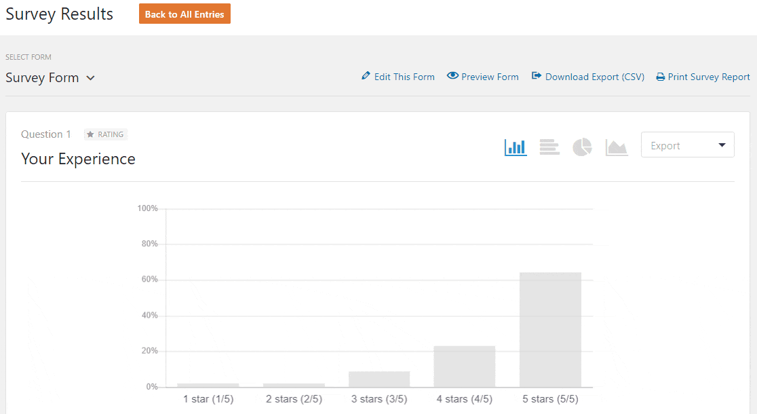Viewport: 757px width, 414px height.
Task: Expand the Survey Form chevron arrow
Action: point(90,78)
